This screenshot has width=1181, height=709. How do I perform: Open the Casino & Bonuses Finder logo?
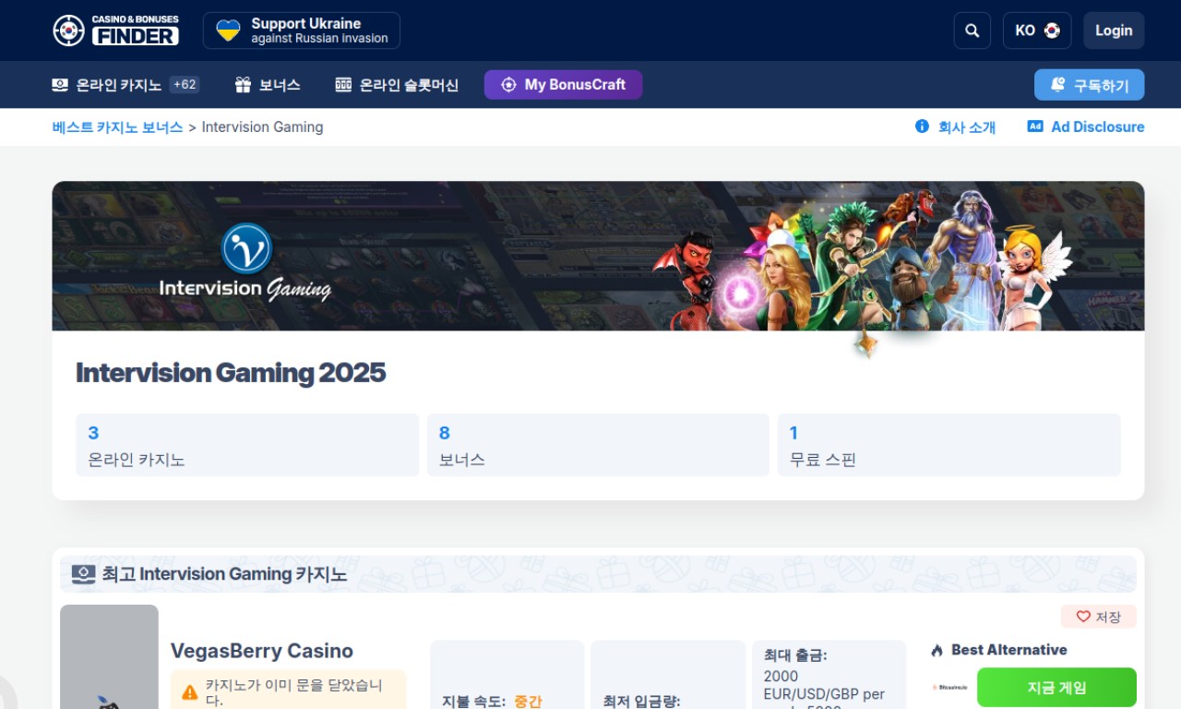tap(115, 30)
